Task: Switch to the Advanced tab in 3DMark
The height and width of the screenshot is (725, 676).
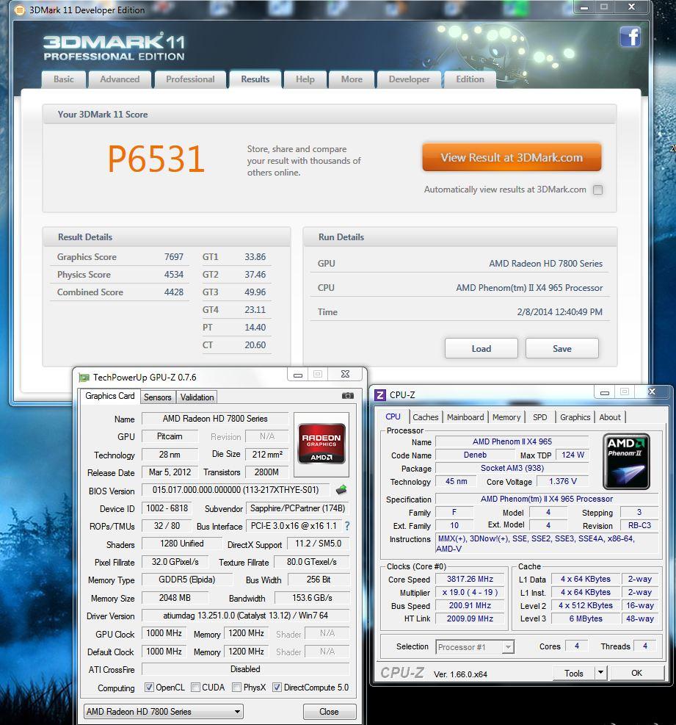Action: pos(120,79)
